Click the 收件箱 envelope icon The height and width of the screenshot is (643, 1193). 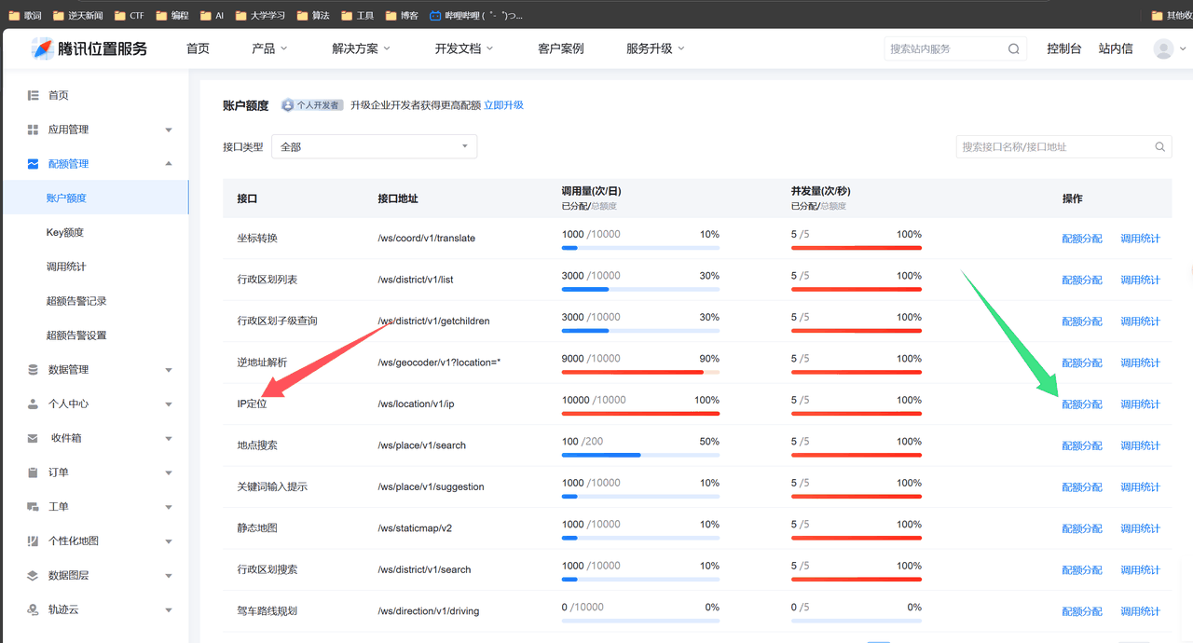point(33,438)
